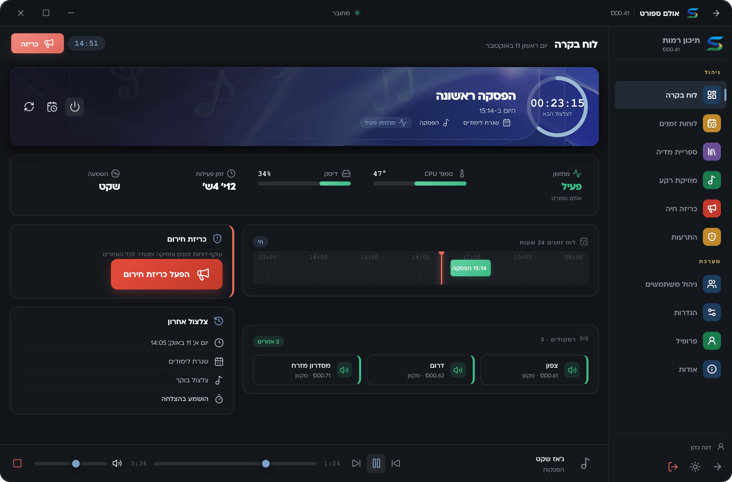Click the 14:51 clock display
Screen dimensions: 732x482
86,43
